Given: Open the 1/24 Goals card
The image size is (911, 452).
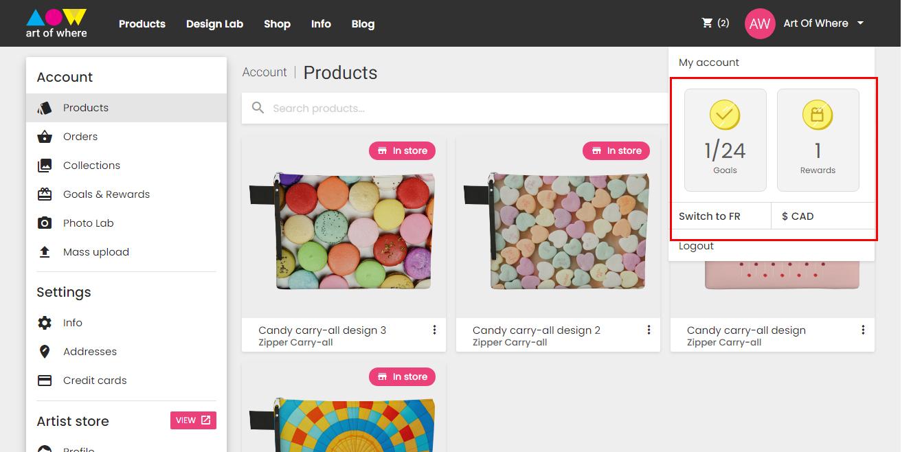Looking at the screenshot, I should point(725,140).
